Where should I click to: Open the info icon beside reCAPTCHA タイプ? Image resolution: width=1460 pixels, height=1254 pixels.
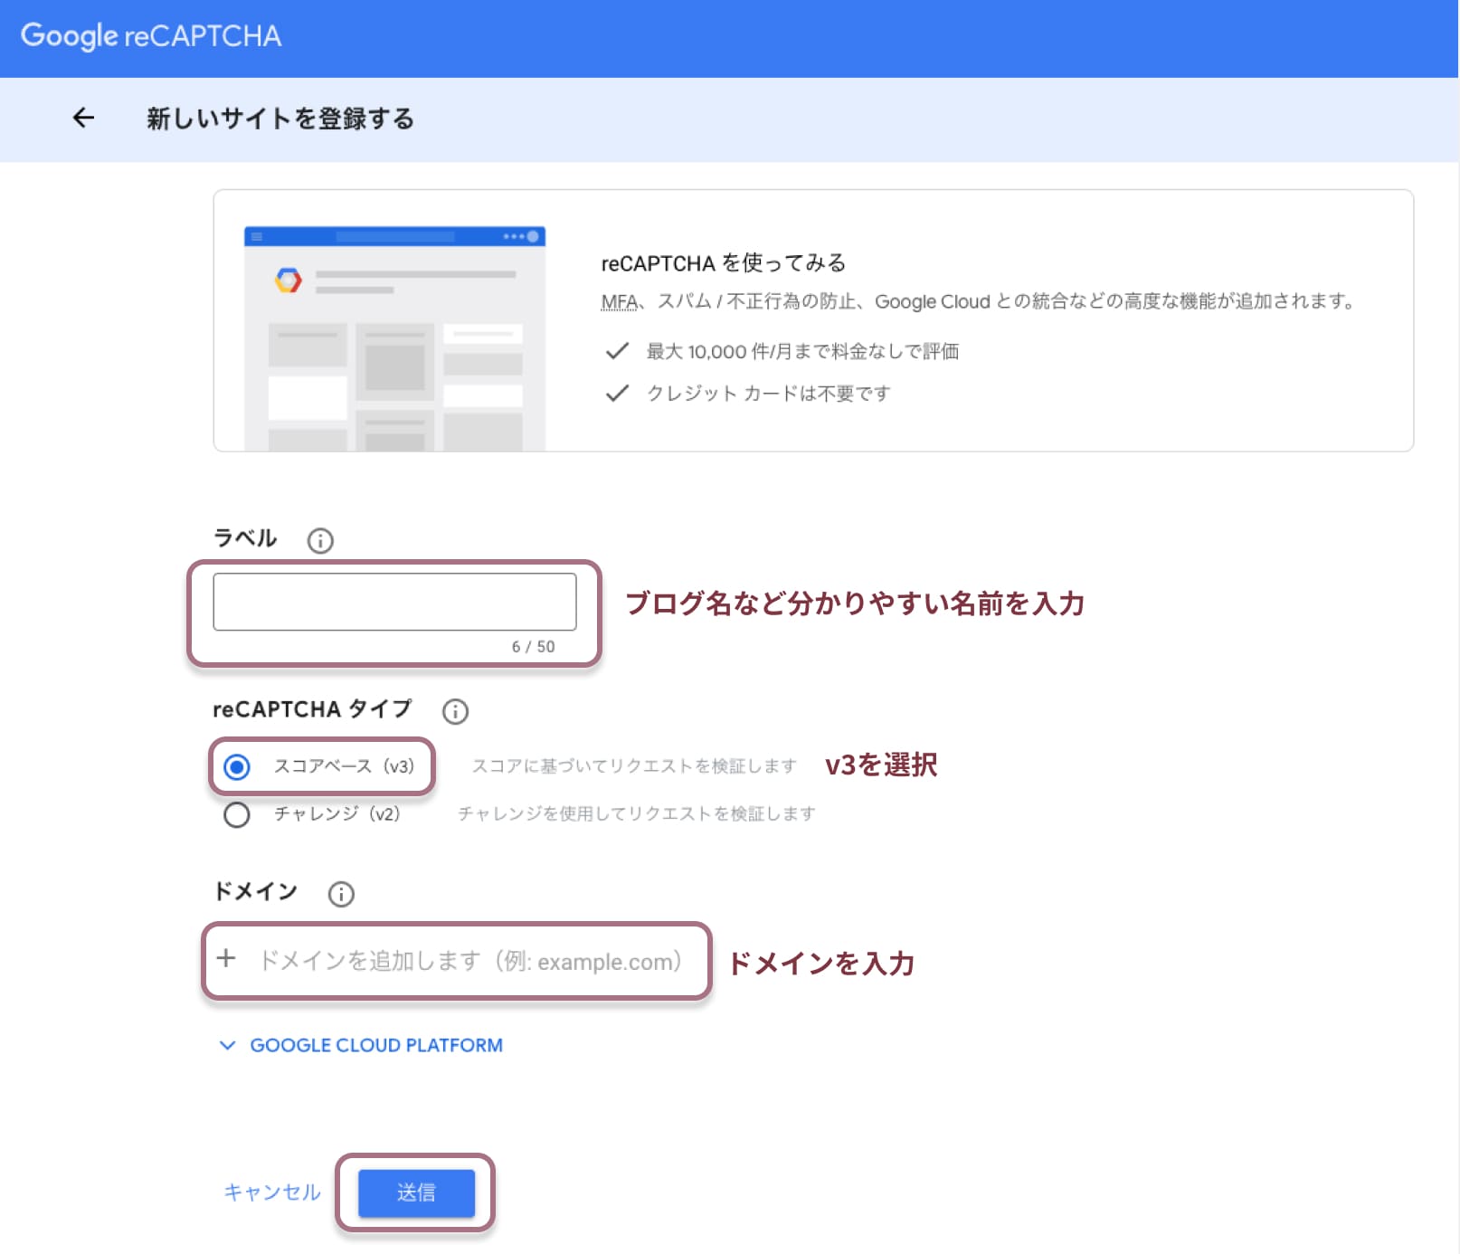tap(455, 711)
